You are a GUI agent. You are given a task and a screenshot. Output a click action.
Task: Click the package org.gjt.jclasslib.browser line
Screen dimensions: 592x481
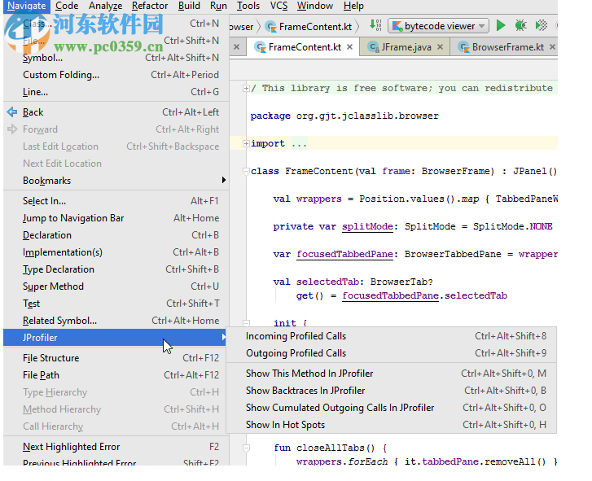(x=344, y=116)
